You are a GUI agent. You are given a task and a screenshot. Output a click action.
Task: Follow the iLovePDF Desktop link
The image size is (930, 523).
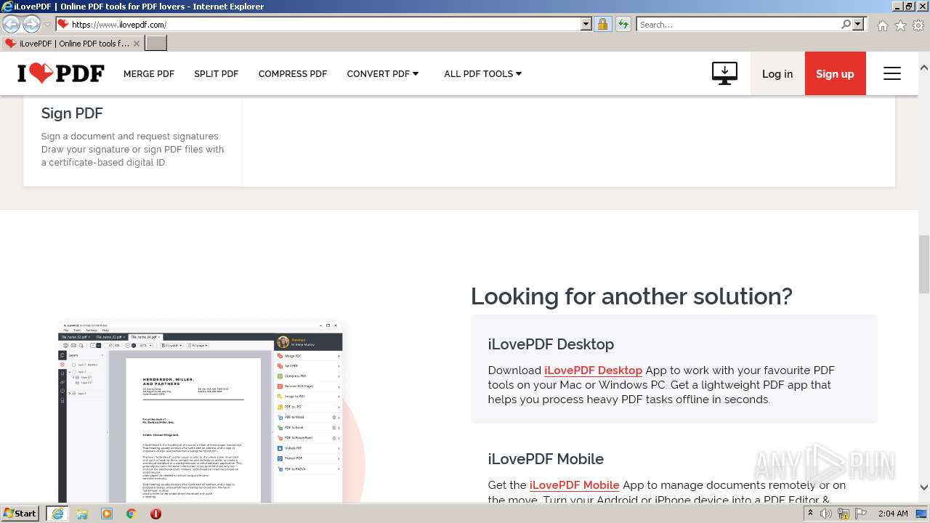593,370
